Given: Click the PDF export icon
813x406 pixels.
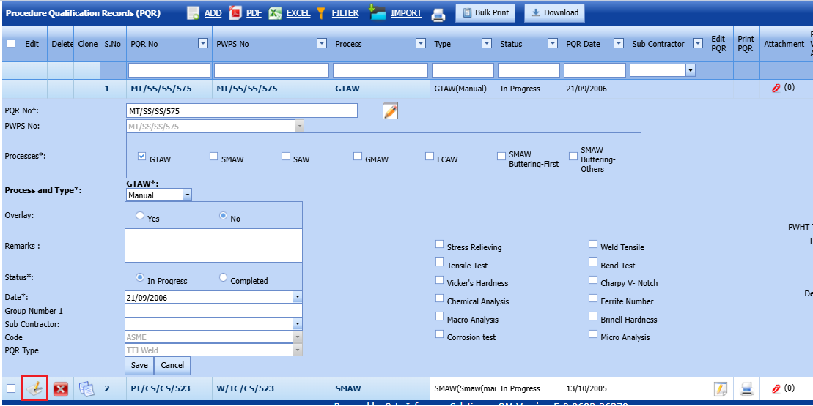Looking at the screenshot, I should [235, 13].
